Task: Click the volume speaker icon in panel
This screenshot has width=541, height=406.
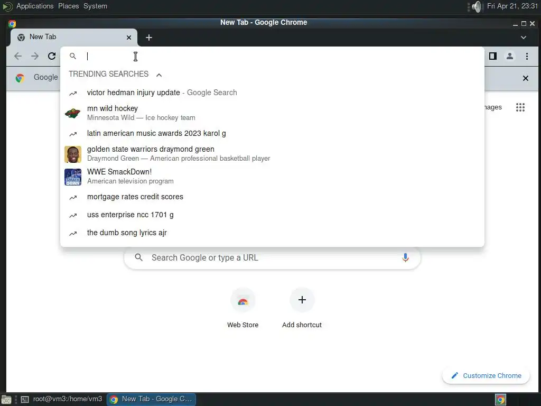Action: coord(477,6)
